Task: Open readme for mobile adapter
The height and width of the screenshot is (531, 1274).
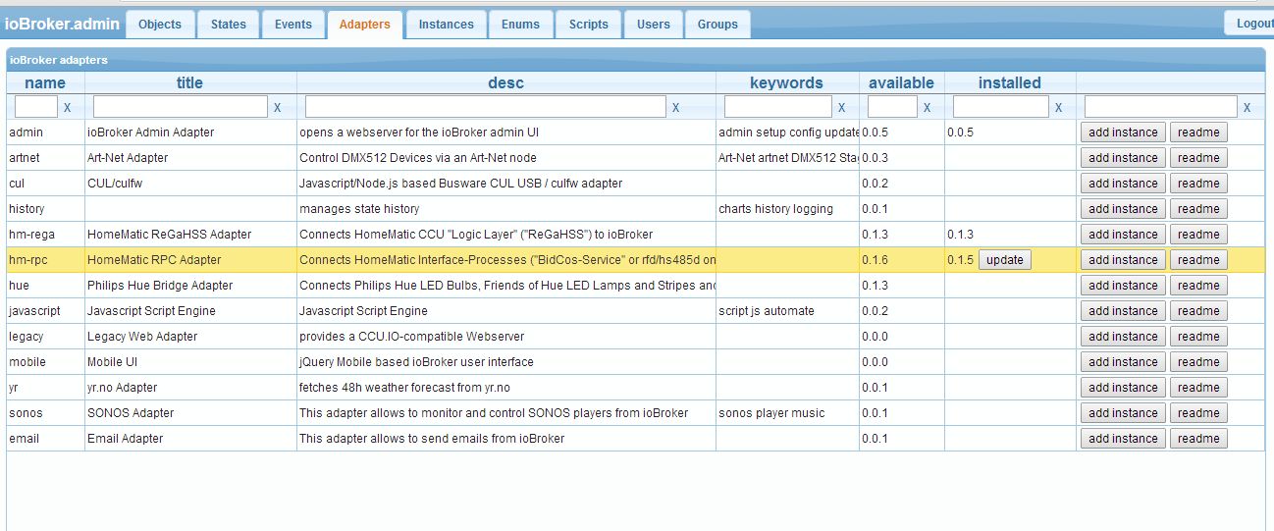Action: [1198, 362]
